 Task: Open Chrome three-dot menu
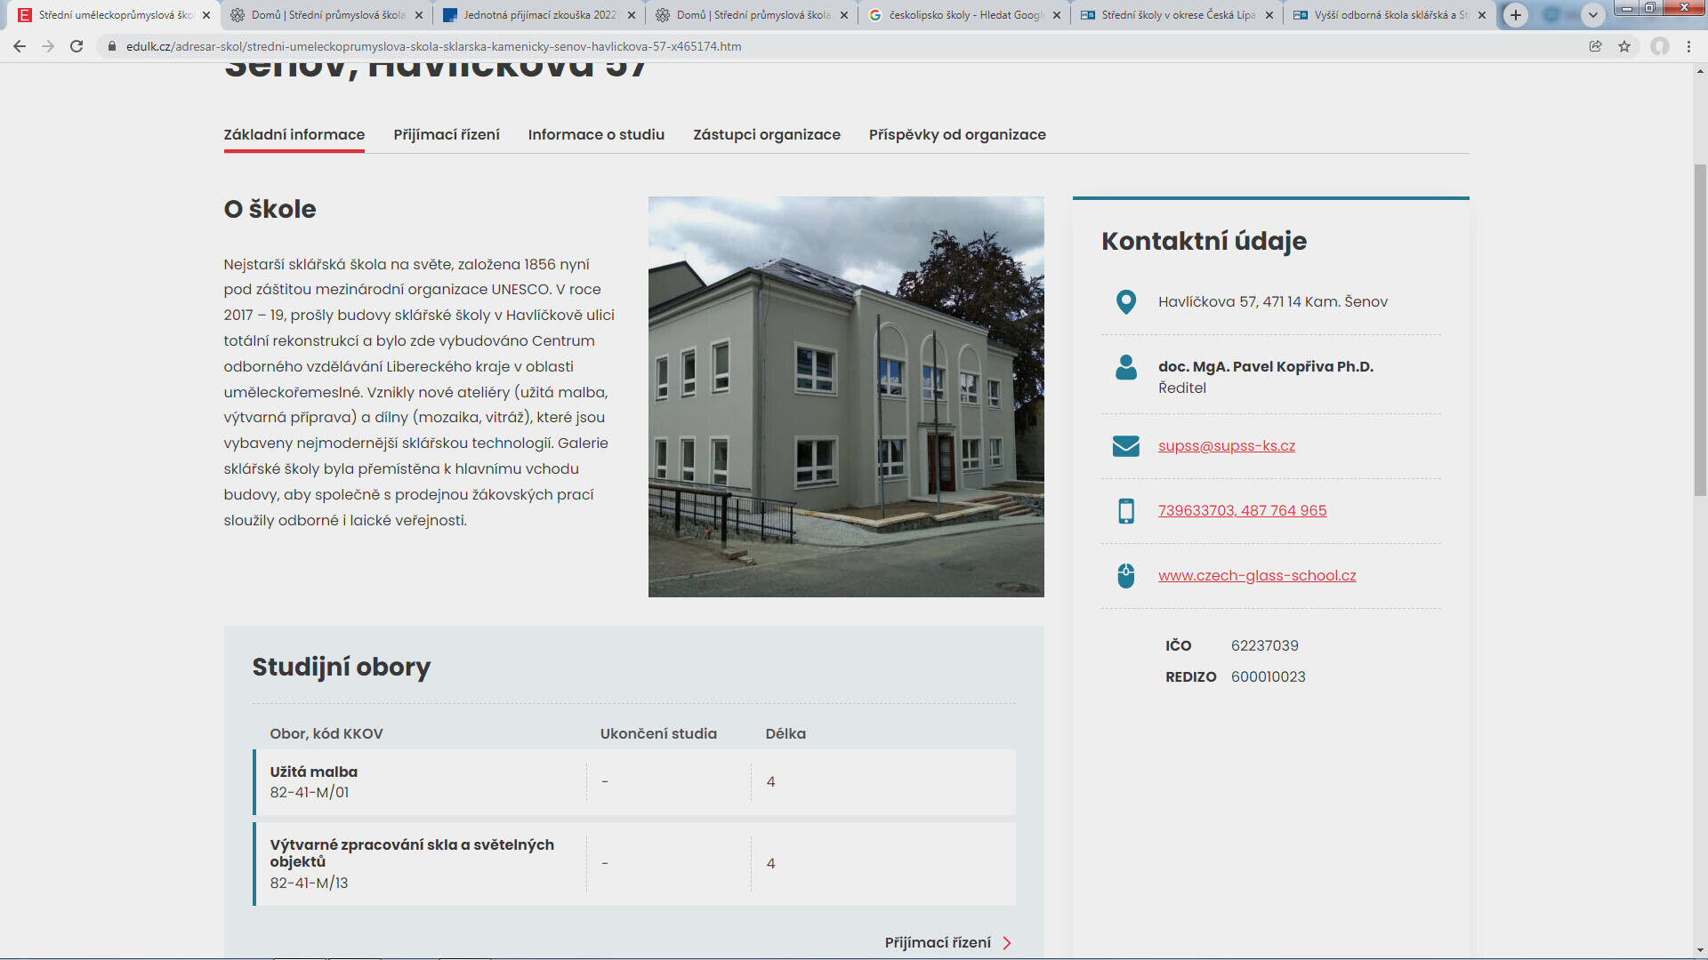(1688, 46)
